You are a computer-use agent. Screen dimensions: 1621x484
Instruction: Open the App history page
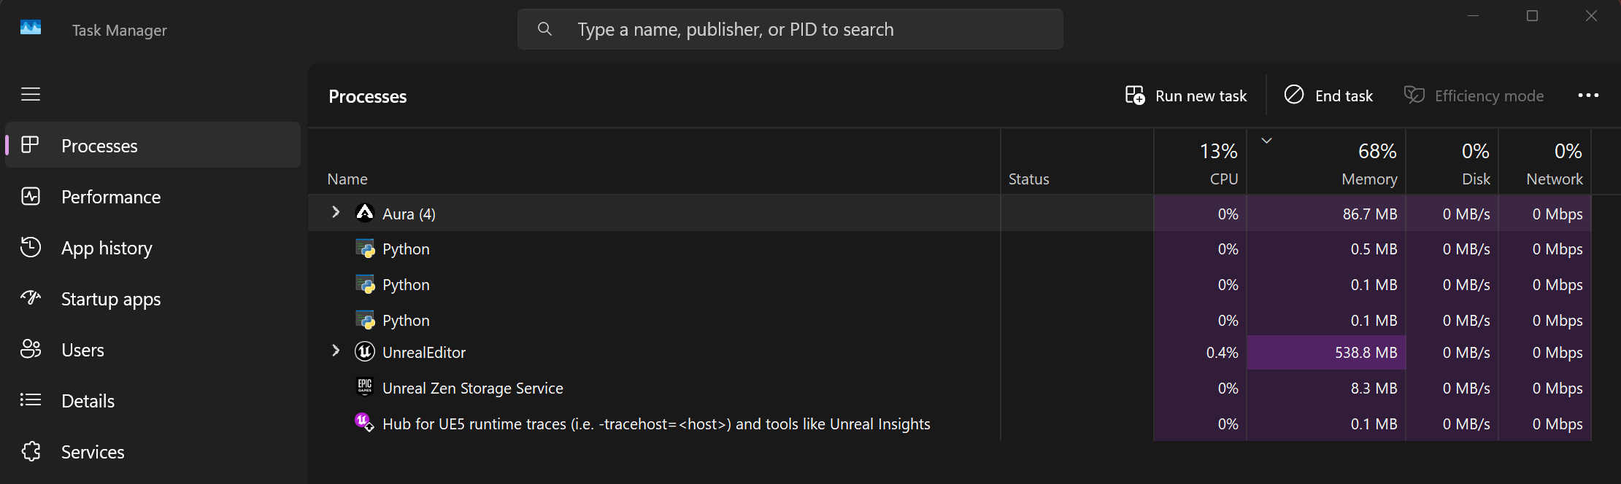pyautogui.click(x=107, y=248)
